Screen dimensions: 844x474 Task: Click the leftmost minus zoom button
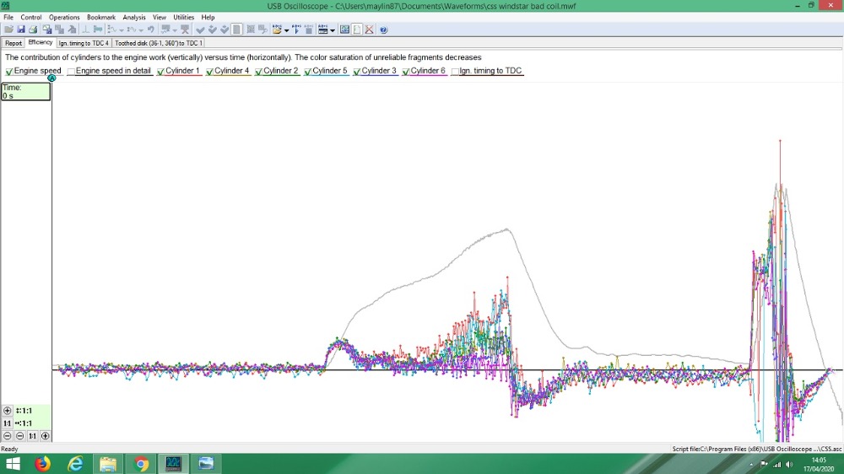click(x=8, y=436)
